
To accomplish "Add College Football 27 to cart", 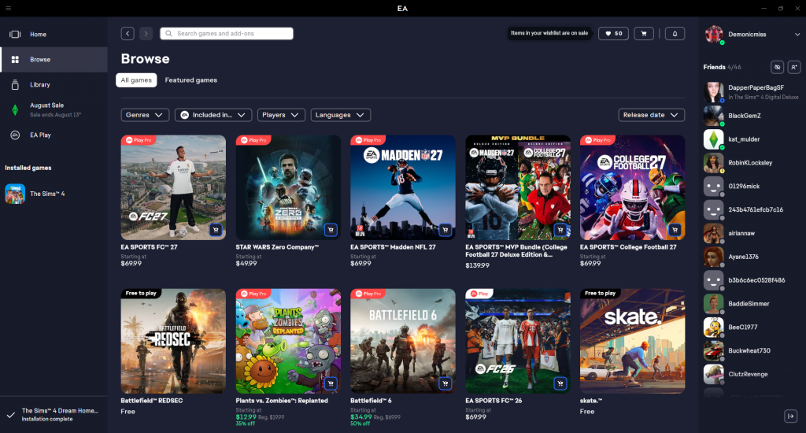I will click(675, 230).
